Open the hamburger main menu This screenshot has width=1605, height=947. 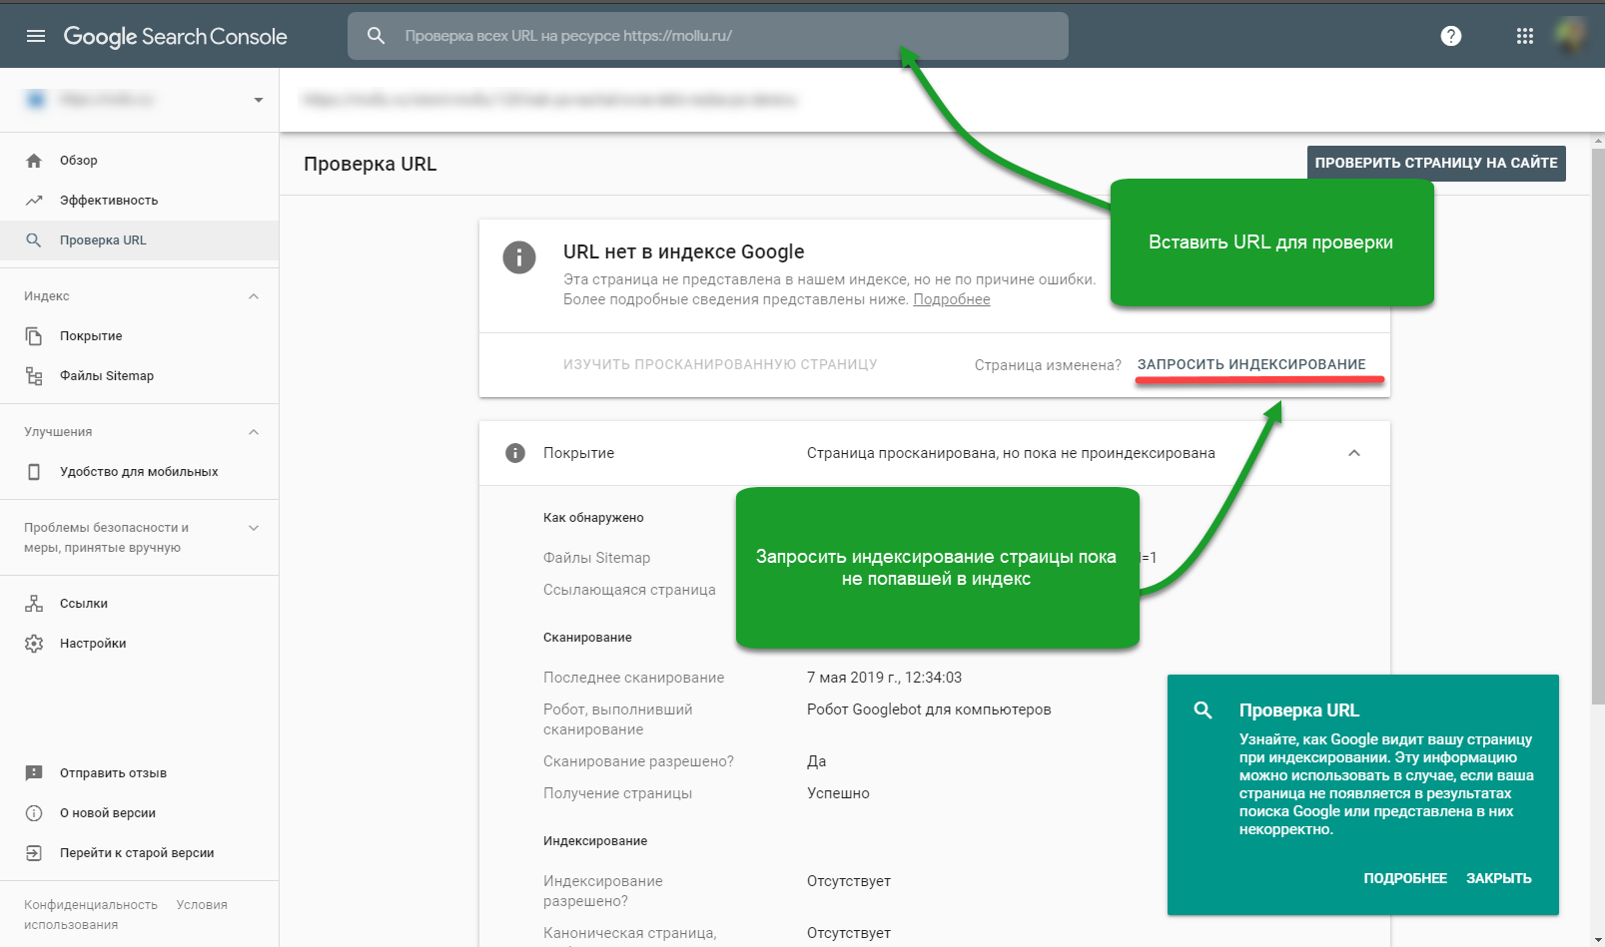coord(36,36)
